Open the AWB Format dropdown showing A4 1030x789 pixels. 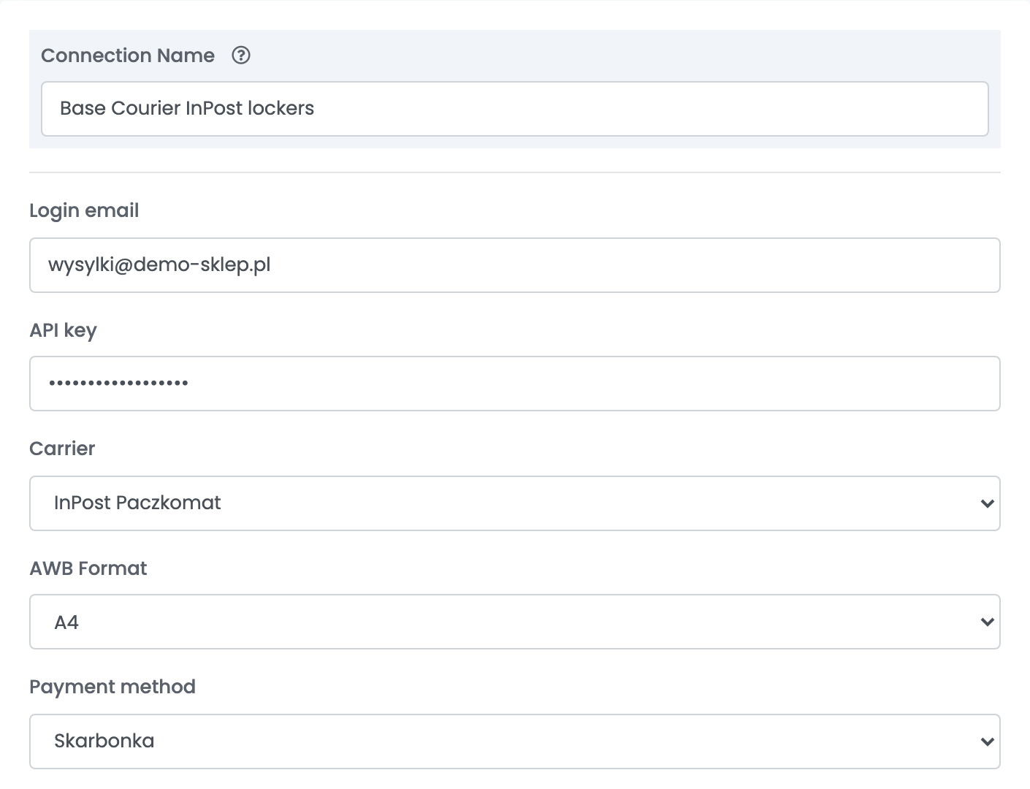[515, 622]
